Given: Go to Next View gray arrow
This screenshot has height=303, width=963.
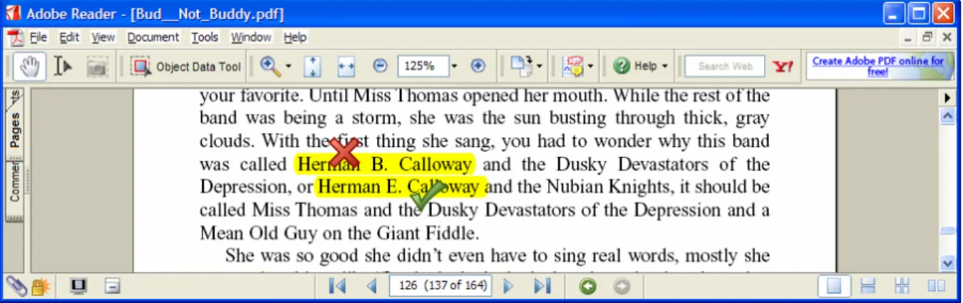Looking at the screenshot, I should pyautogui.click(x=622, y=286).
